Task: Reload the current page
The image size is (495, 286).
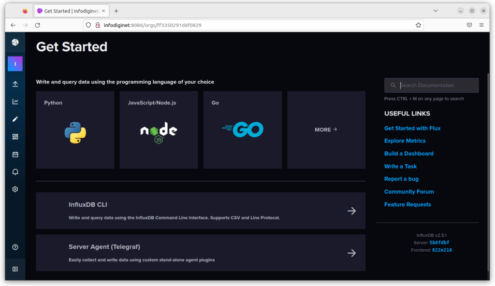Action: pos(38,25)
